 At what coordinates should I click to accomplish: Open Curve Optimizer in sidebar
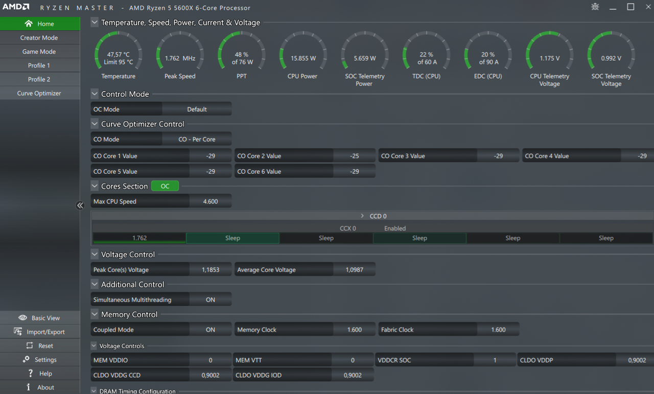(x=40, y=93)
